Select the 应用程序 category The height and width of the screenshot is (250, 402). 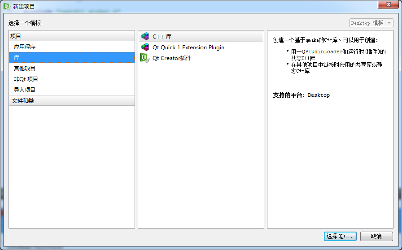click(72, 47)
